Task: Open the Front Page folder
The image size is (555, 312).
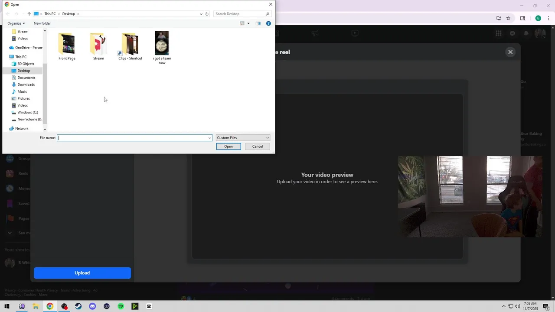Action: tap(67, 46)
